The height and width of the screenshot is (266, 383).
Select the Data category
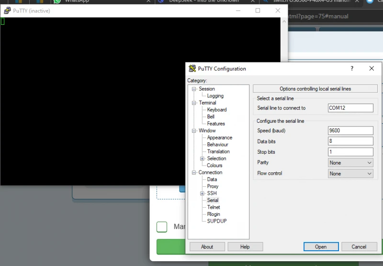212,179
